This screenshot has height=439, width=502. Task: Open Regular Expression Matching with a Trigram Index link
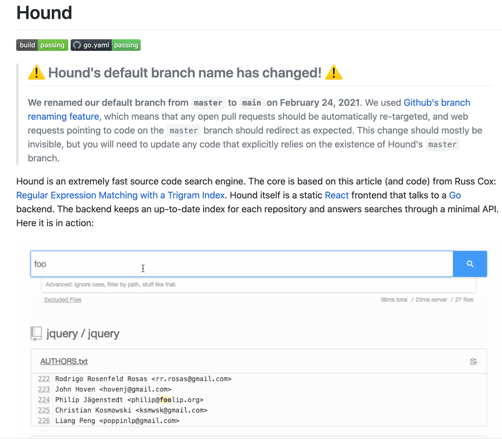point(120,195)
